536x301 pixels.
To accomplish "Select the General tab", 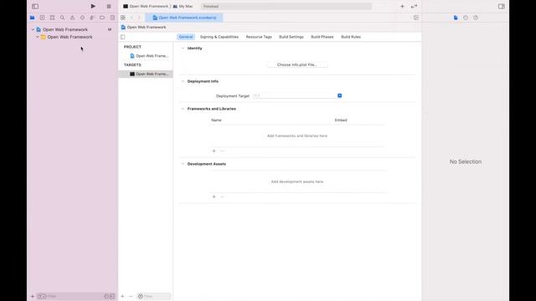I will click(x=186, y=37).
